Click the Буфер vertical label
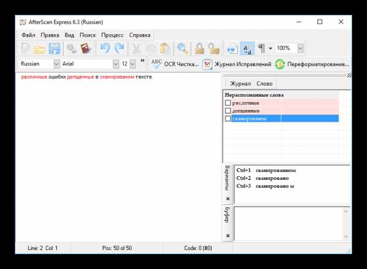This screenshot has width=367, height=269. point(227,215)
